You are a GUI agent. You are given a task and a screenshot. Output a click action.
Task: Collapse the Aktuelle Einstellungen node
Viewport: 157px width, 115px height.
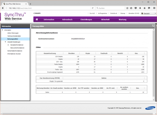5,42
